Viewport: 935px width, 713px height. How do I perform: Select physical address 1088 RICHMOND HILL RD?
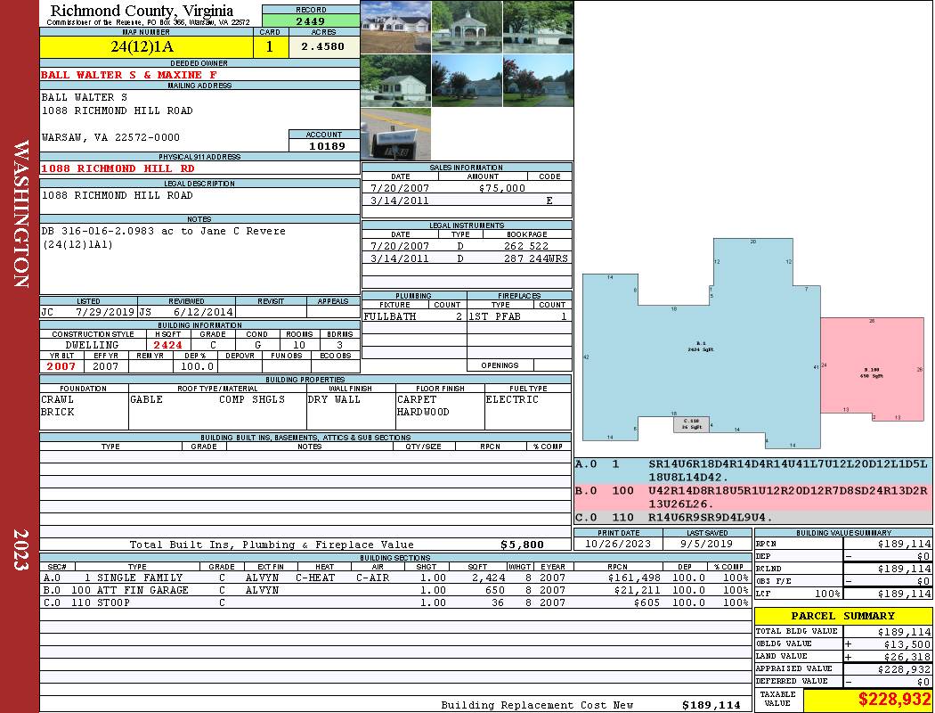(x=118, y=168)
